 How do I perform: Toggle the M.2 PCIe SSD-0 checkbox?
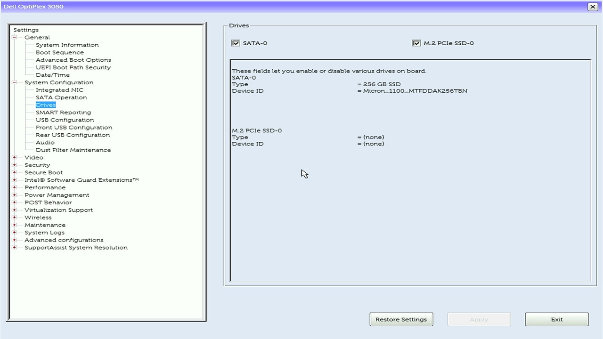point(416,43)
